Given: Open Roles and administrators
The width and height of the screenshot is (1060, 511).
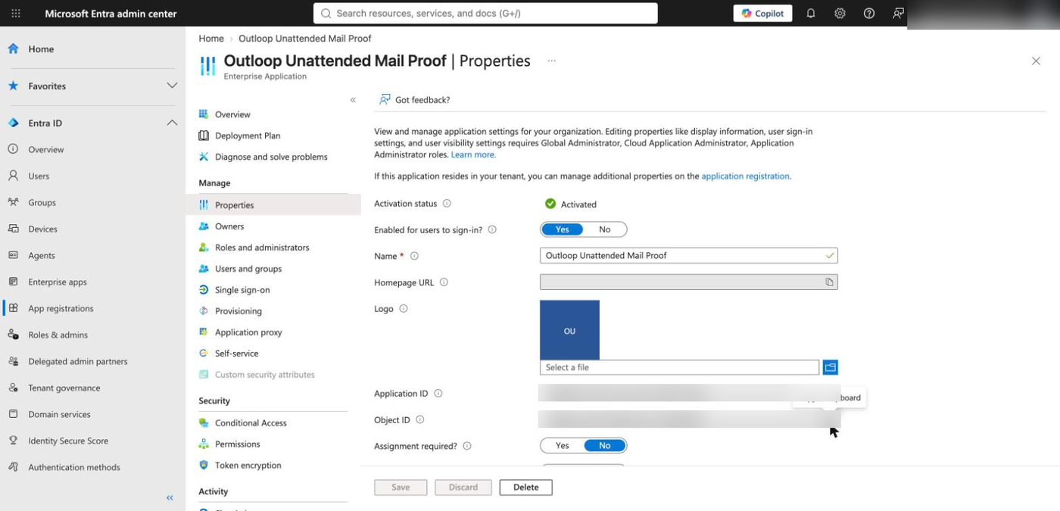Looking at the screenshot, I should [262, 248].
